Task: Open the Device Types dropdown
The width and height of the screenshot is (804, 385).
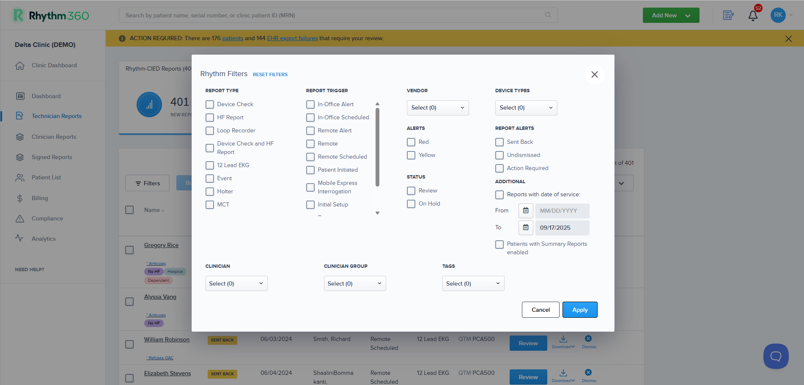Action: [x=526, y=108]
